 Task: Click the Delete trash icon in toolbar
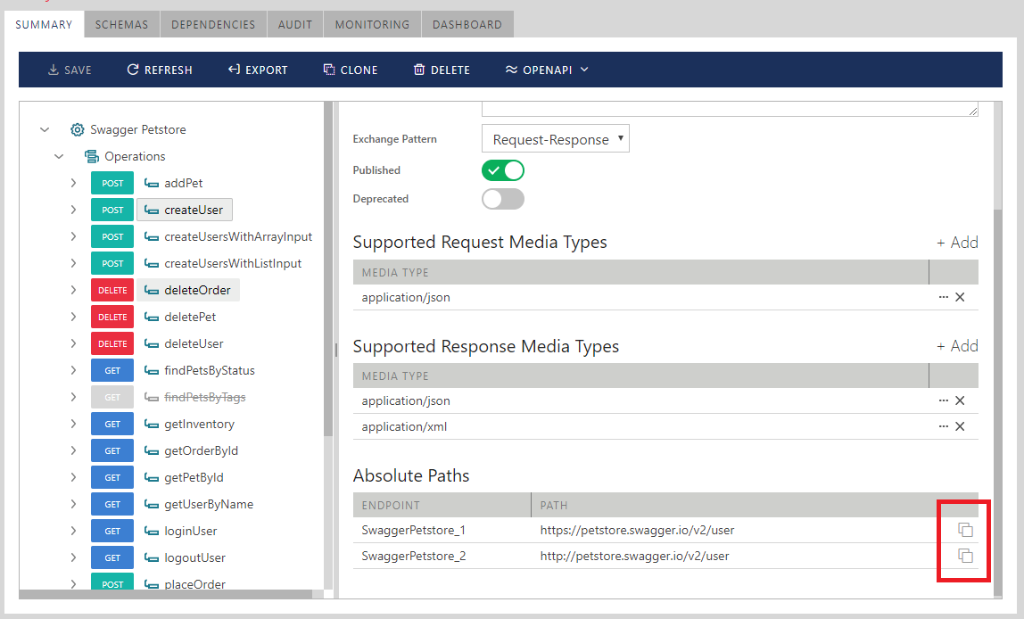(419, 70)
